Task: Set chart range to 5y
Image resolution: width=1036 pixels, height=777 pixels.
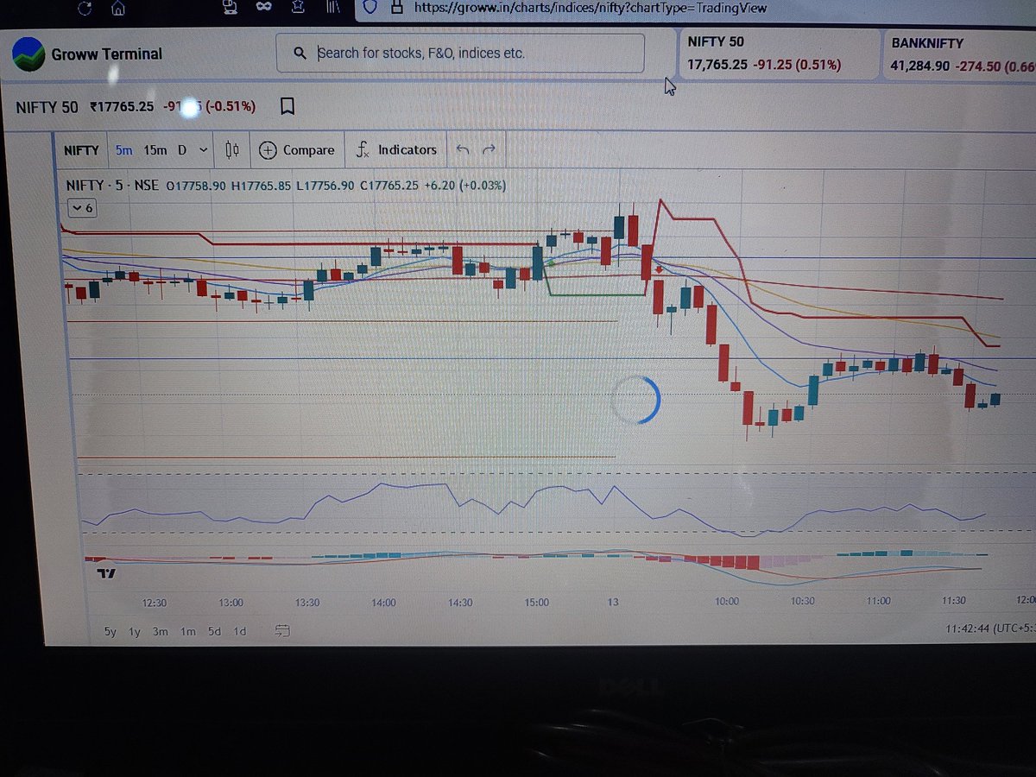Action: [x=111, y=631]
